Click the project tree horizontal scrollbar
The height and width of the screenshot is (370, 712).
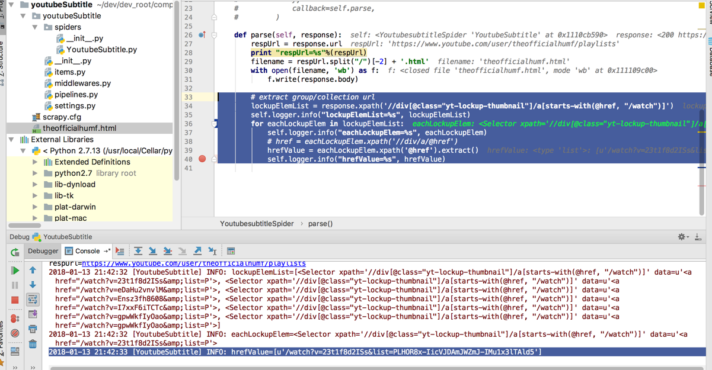tap(25, 225)
